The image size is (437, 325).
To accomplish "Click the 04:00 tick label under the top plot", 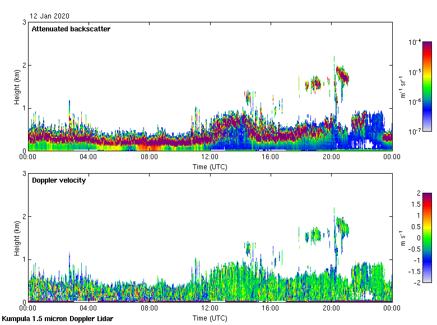I will pos(89,157).
